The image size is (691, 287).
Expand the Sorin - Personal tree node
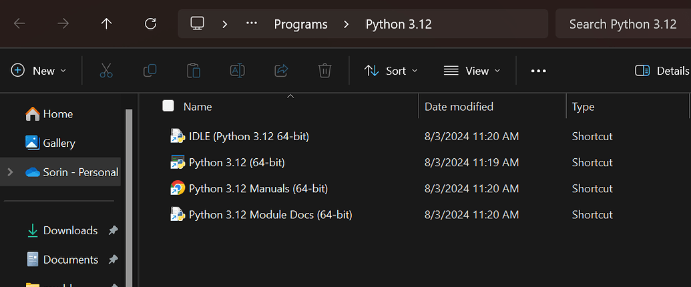[x=10, y=172]
